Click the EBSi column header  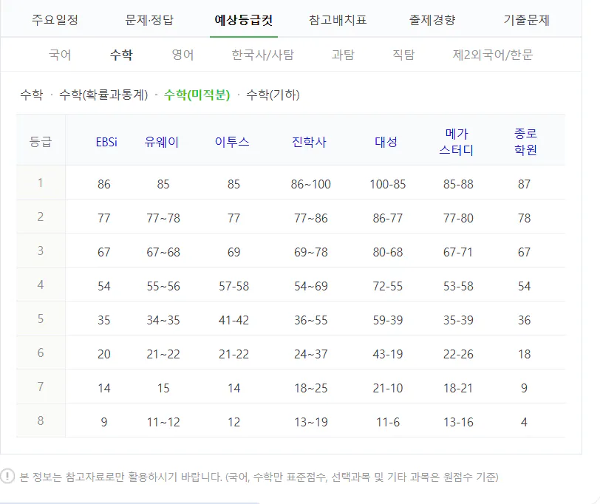(106, 142)
